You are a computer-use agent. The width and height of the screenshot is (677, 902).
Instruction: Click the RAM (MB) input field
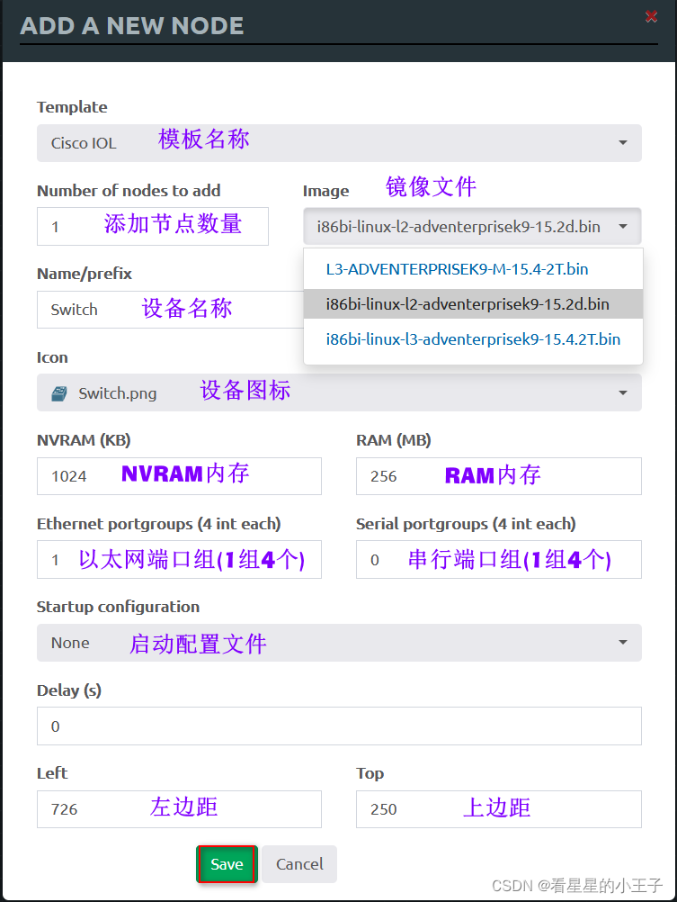[499, 476]
